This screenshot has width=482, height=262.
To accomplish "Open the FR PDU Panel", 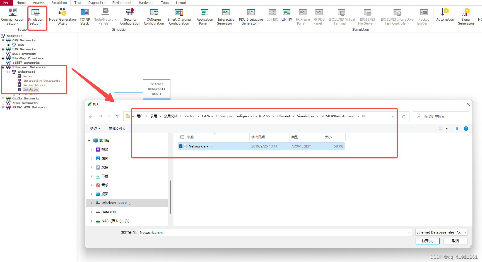I will click(x=319, y=16).
